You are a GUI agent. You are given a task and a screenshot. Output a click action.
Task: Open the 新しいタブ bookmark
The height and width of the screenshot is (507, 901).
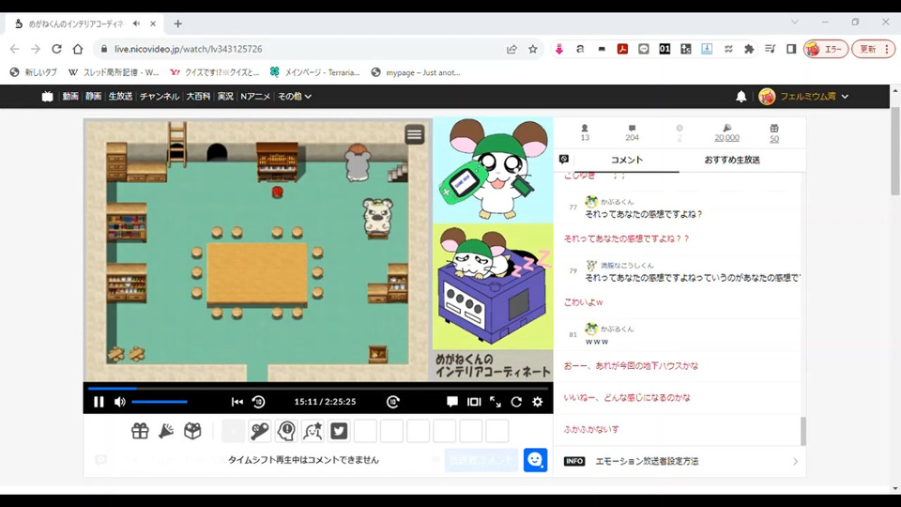[x=34, y=72]
